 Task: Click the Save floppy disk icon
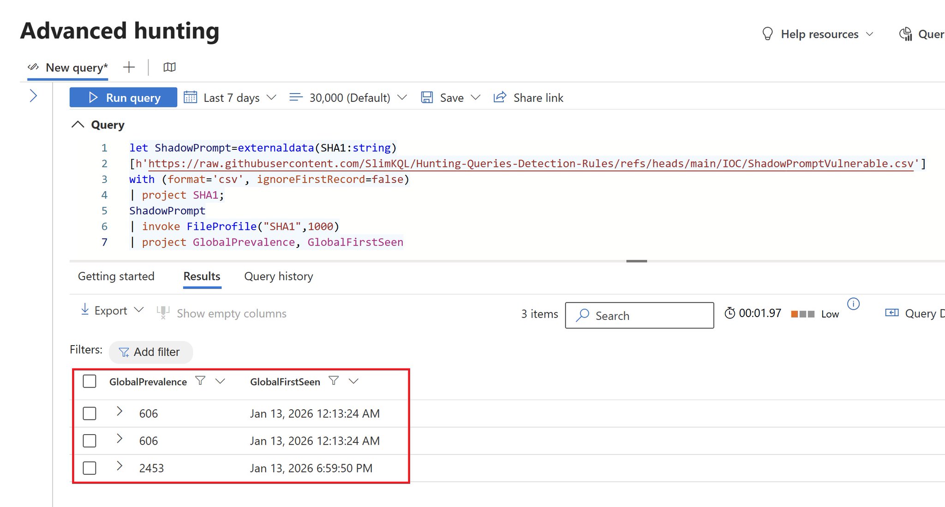427,97
